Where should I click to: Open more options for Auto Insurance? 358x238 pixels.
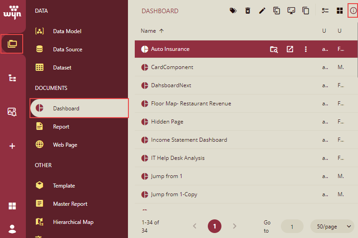(306, 49)
